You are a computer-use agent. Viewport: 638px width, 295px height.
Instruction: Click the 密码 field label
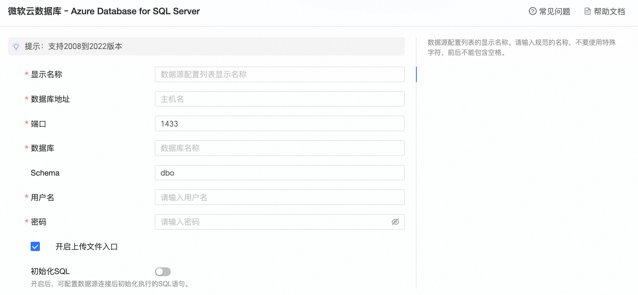[39, 222]
